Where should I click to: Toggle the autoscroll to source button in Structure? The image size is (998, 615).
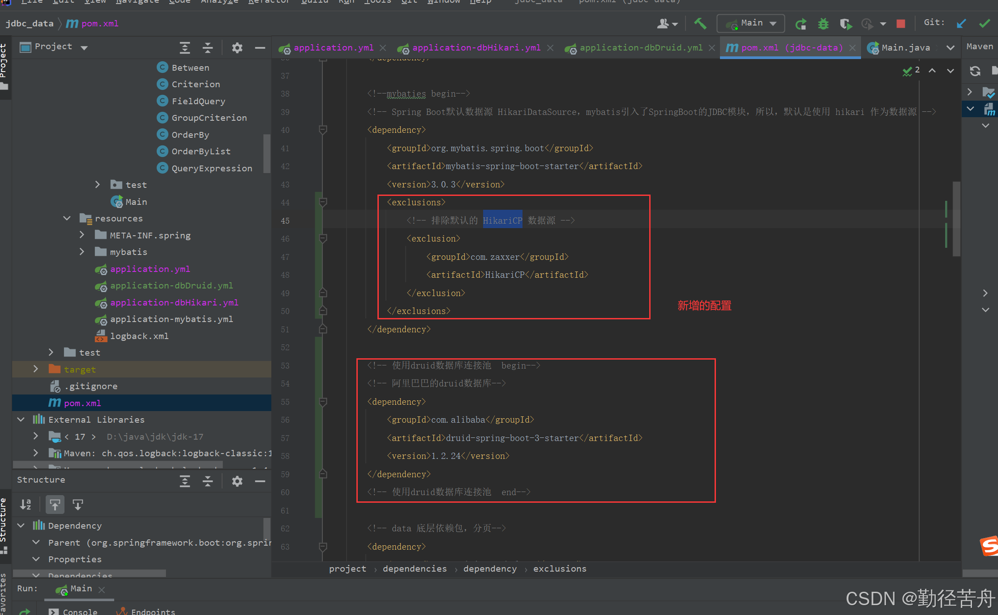[x=55, y=505]
